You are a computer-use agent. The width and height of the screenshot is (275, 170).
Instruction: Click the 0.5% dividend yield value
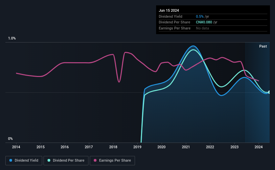pos(200,16)
